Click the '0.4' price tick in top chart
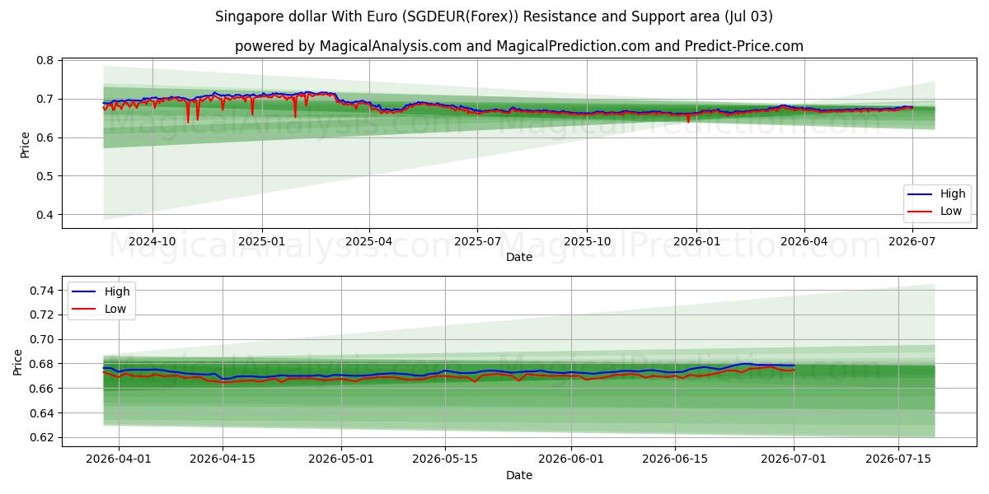The height and width of the screenshot is (494, 989). [x=46, y=215]
